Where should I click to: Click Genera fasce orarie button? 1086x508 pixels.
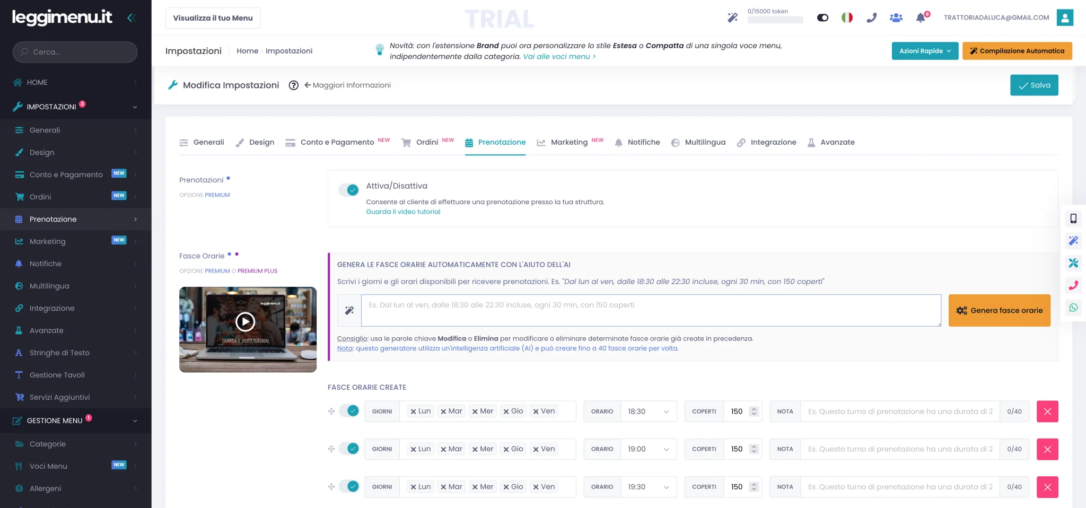click(x=999, y=310)
